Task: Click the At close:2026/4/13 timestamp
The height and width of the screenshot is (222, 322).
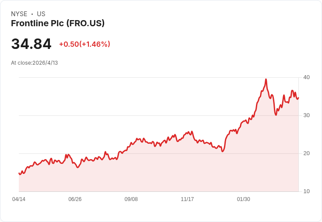Action: (x=35, y=63)
